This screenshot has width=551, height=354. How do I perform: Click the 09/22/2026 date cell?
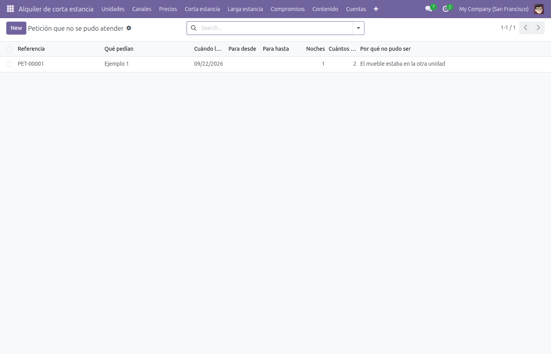(x=209, y=64)
